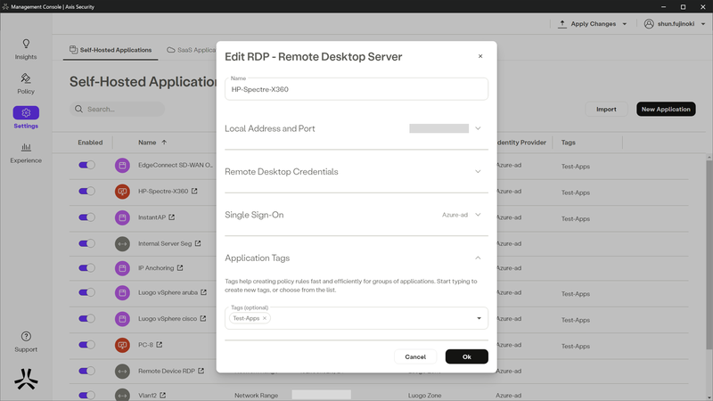This screenshot has width=713, height=401.
Task: Toggle Internal Server Seg enabled switch
Action: (x=86, y=243)
